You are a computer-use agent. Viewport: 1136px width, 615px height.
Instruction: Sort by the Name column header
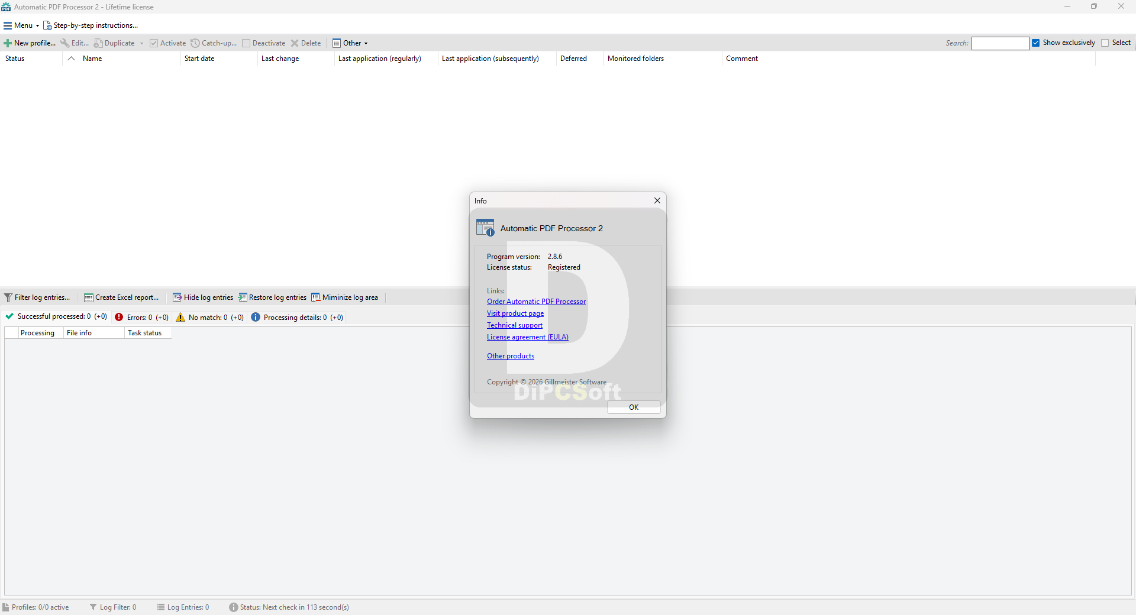pyautogui.click(x=121, y=59)
